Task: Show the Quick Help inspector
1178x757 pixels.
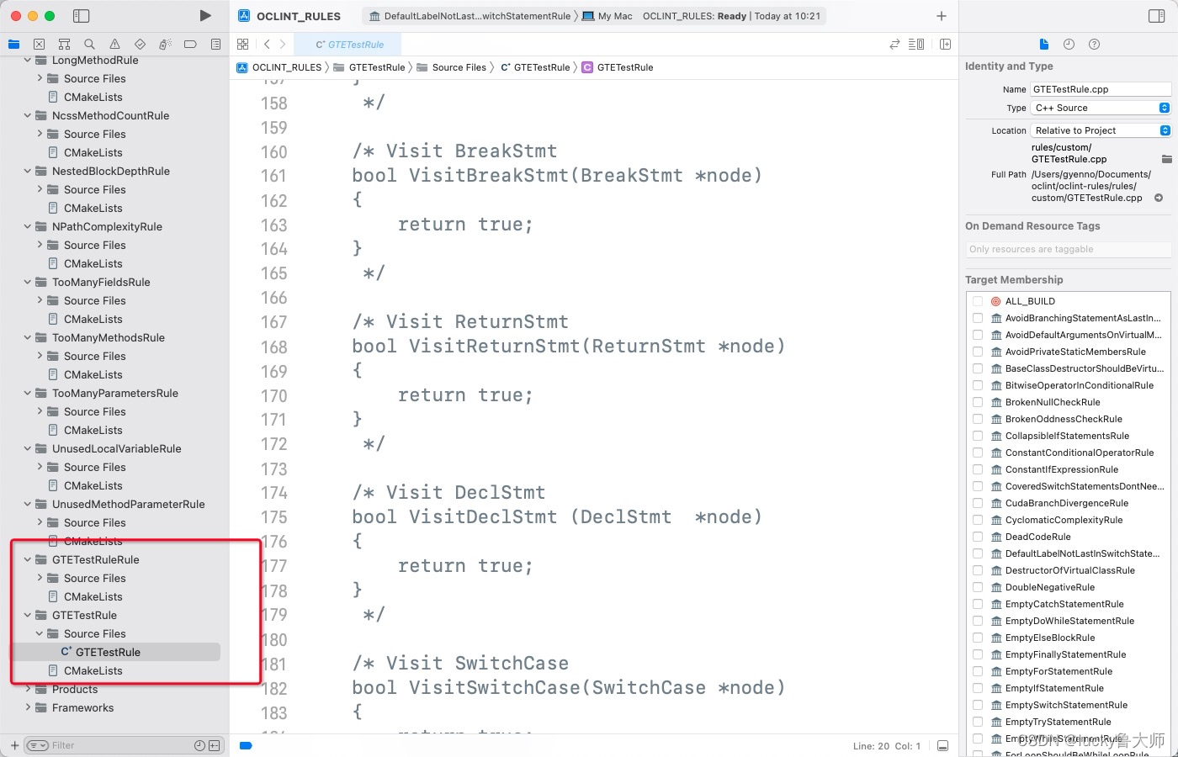Action: (1094, 44)
